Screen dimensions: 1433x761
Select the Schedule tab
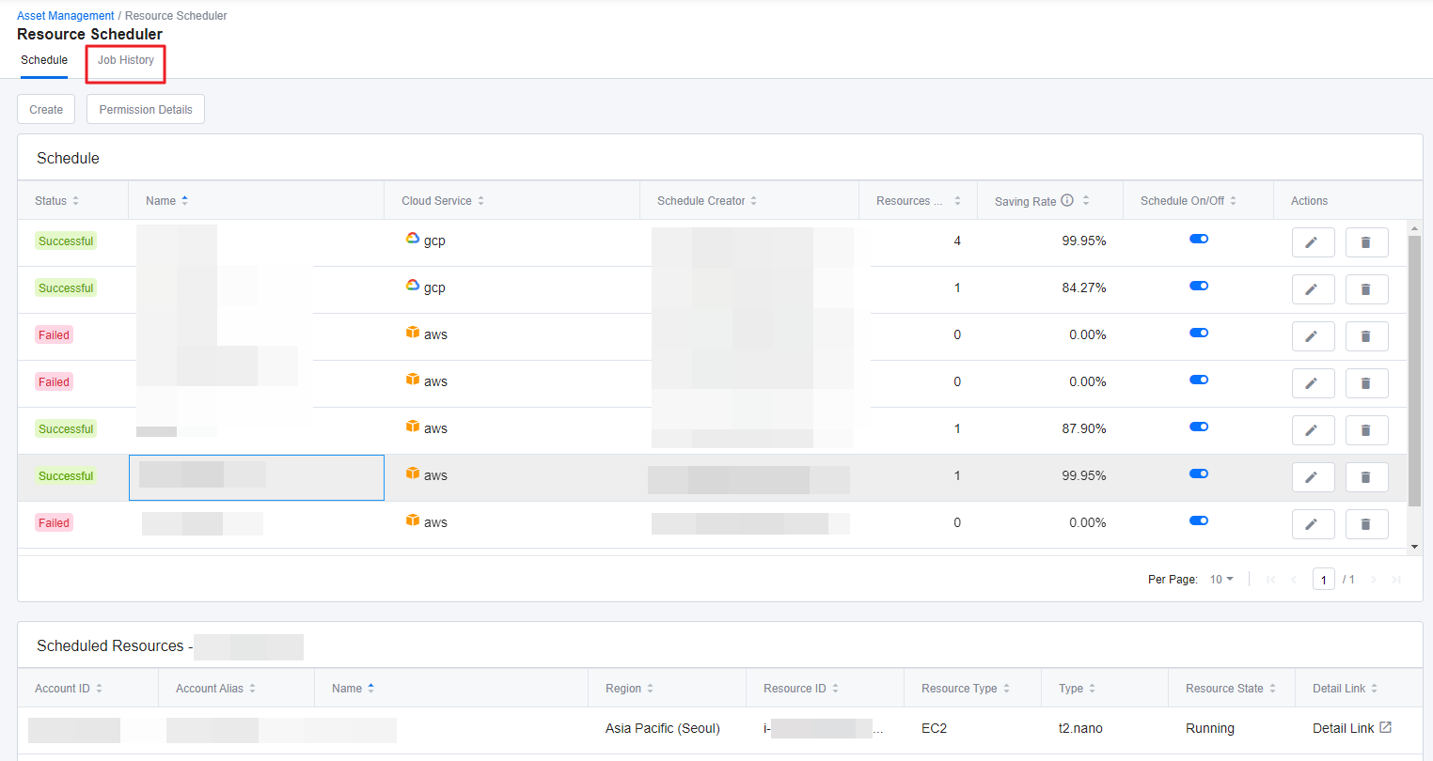[44, 60]
